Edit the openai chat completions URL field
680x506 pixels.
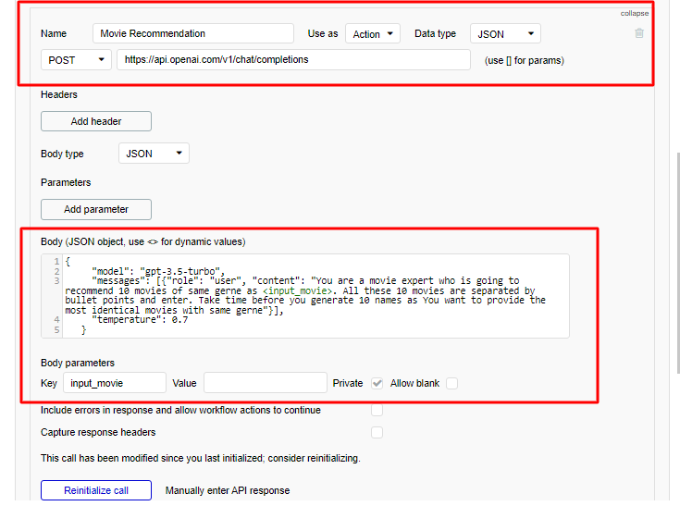point(293,59)
